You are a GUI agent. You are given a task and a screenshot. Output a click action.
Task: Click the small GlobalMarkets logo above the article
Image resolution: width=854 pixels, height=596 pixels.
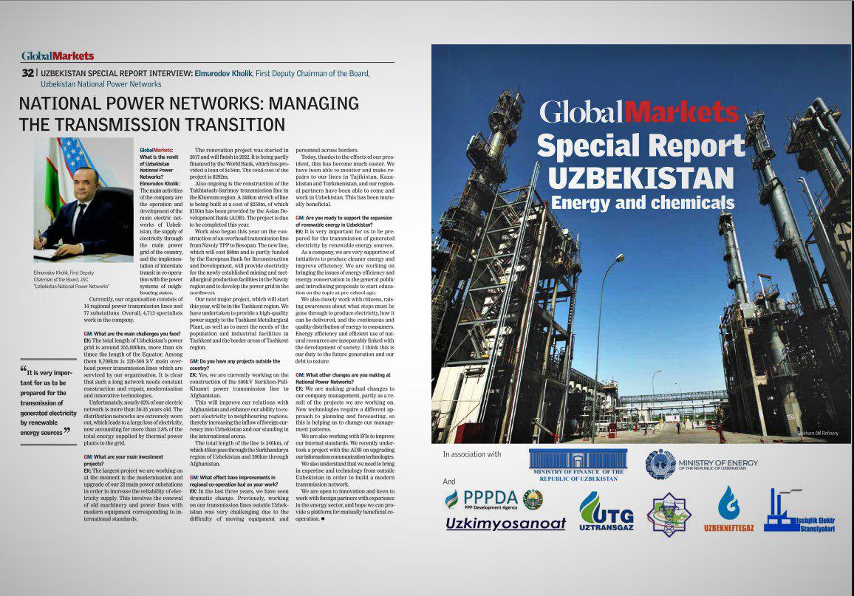[58, 55]
